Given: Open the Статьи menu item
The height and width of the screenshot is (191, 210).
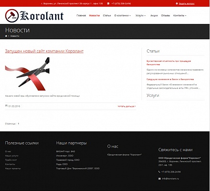Looking at the screenshot, I should (x=107, y=15).
